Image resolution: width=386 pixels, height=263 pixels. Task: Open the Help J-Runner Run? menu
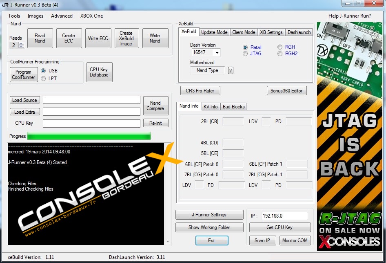350,16
